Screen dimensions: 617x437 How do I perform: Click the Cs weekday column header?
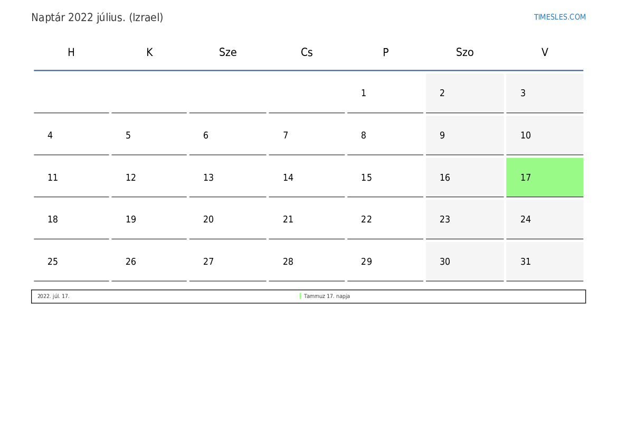307,52
